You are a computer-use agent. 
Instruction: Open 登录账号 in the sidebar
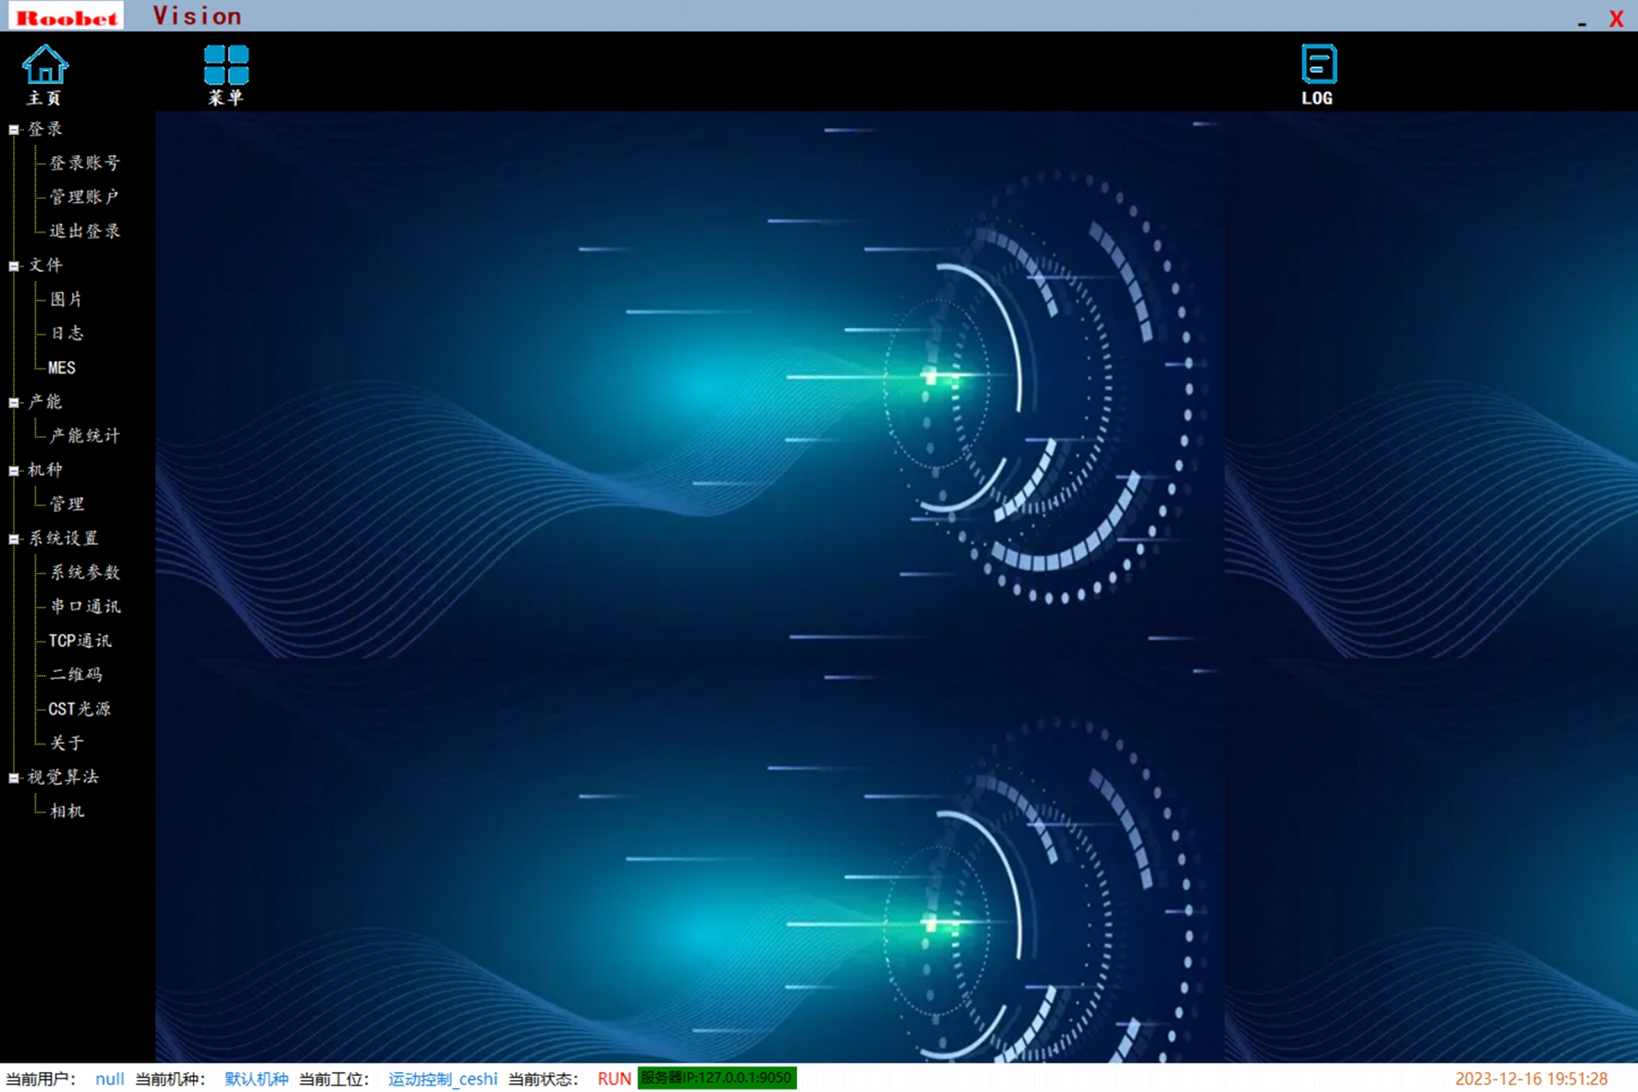tap(85, 163)
